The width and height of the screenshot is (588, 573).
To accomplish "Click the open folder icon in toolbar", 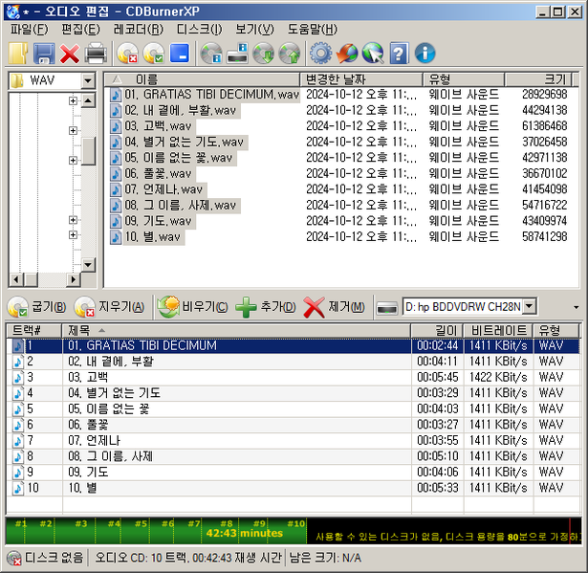I will pos(18,54).
